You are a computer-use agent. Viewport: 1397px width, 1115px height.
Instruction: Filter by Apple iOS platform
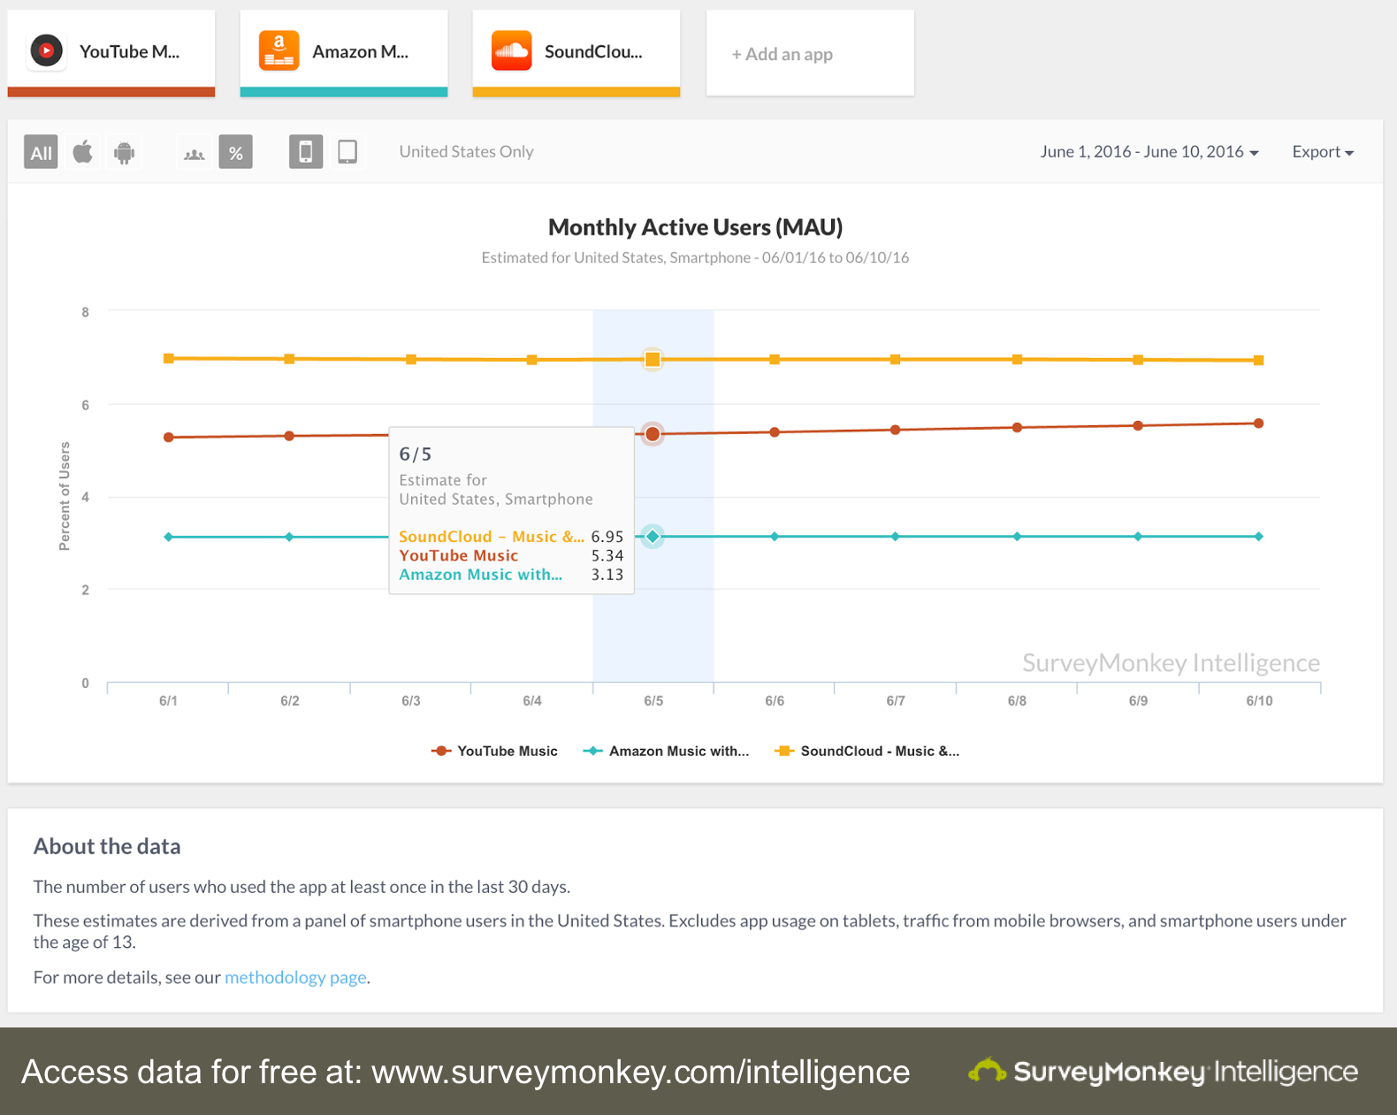coord(83,152)
